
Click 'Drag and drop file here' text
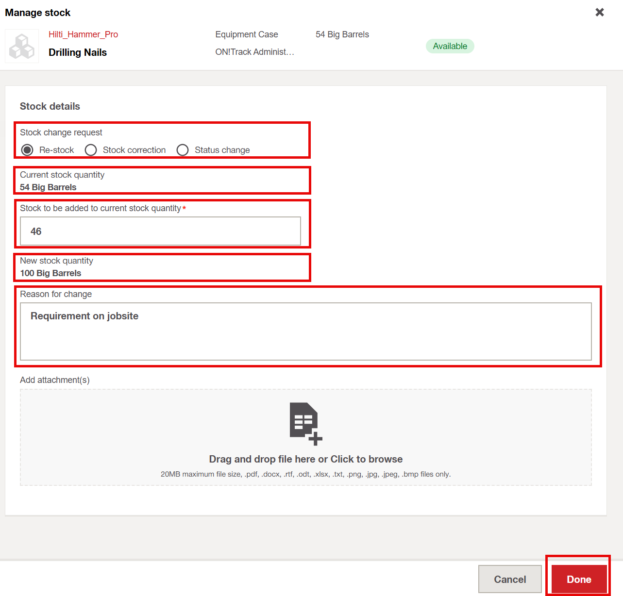click(x=305, y=459)
